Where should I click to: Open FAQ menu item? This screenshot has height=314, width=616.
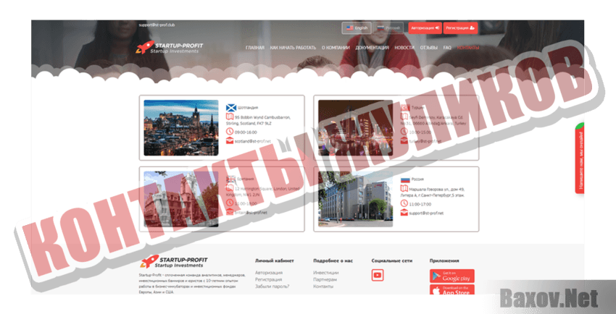[447, 48]
